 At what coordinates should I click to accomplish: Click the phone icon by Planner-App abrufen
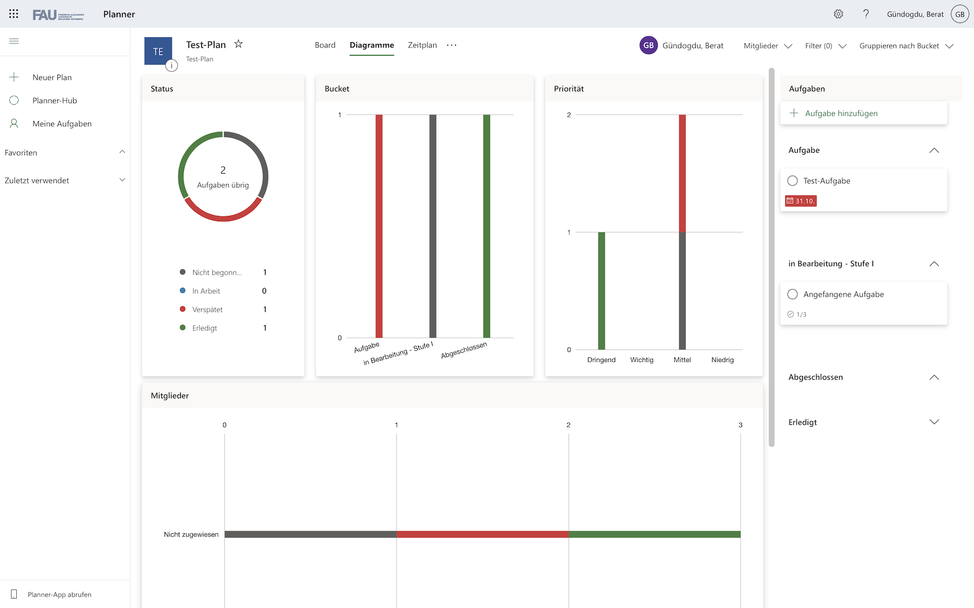click(14, 594)
